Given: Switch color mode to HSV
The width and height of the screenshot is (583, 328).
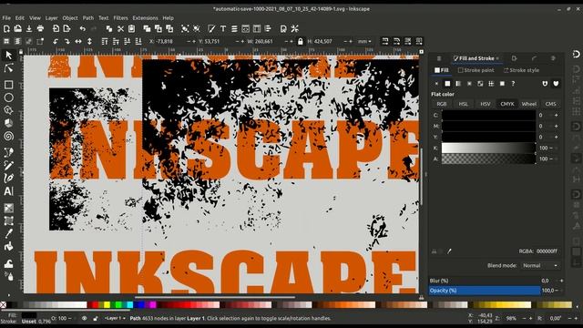Looking at the screenshot, I should click(x=486, y=104).
